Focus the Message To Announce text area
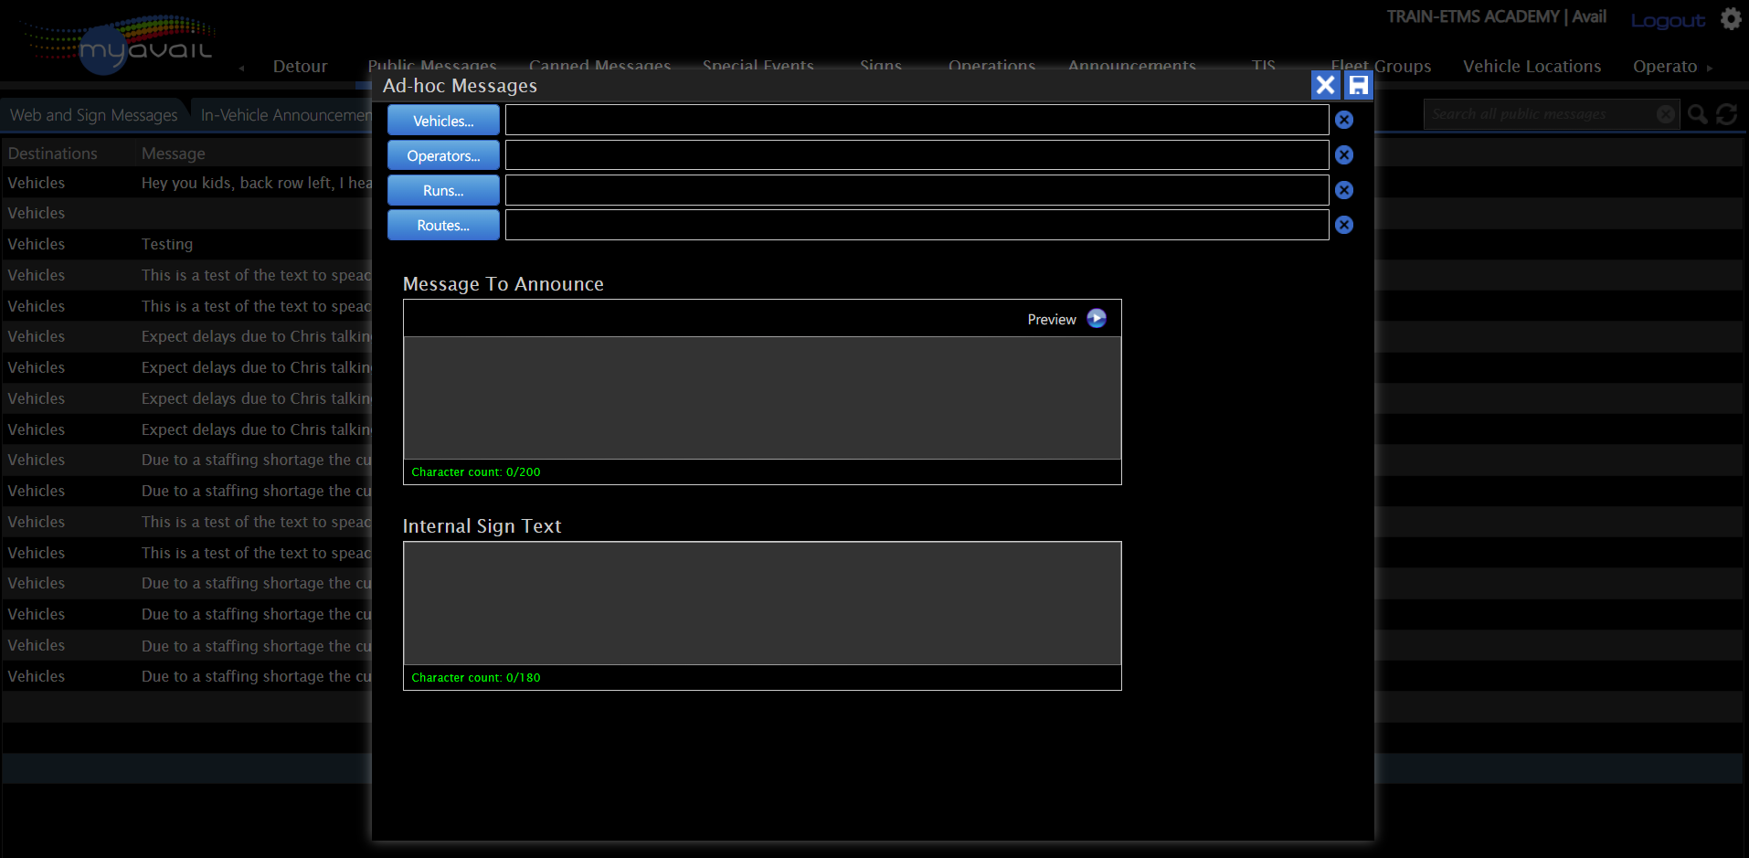This screenshot has width=1749, height=858. point(762,397)
